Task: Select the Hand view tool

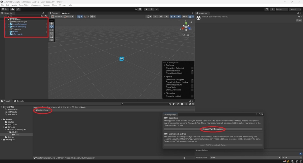Action: click(52, 23)
